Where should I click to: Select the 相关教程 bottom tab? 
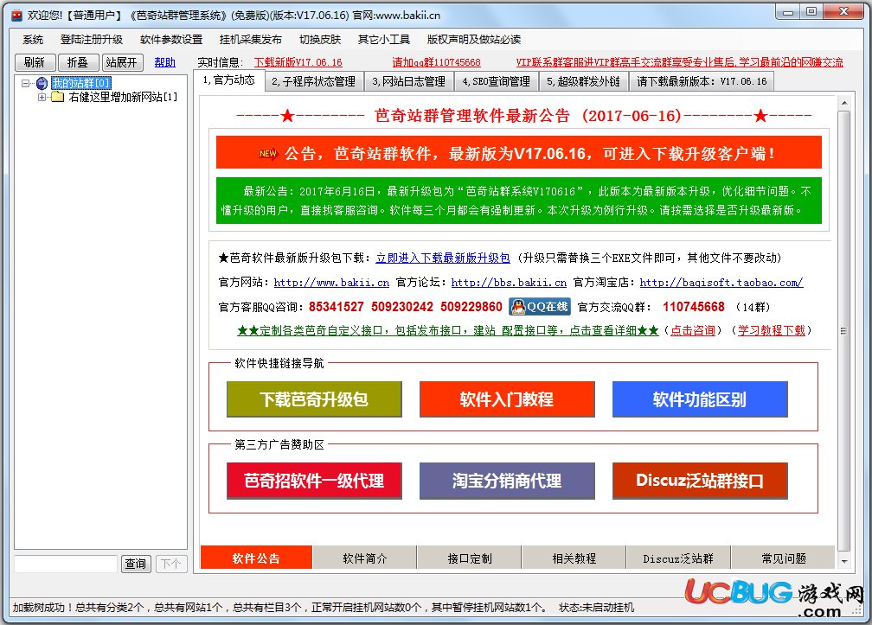click(574, 558)
